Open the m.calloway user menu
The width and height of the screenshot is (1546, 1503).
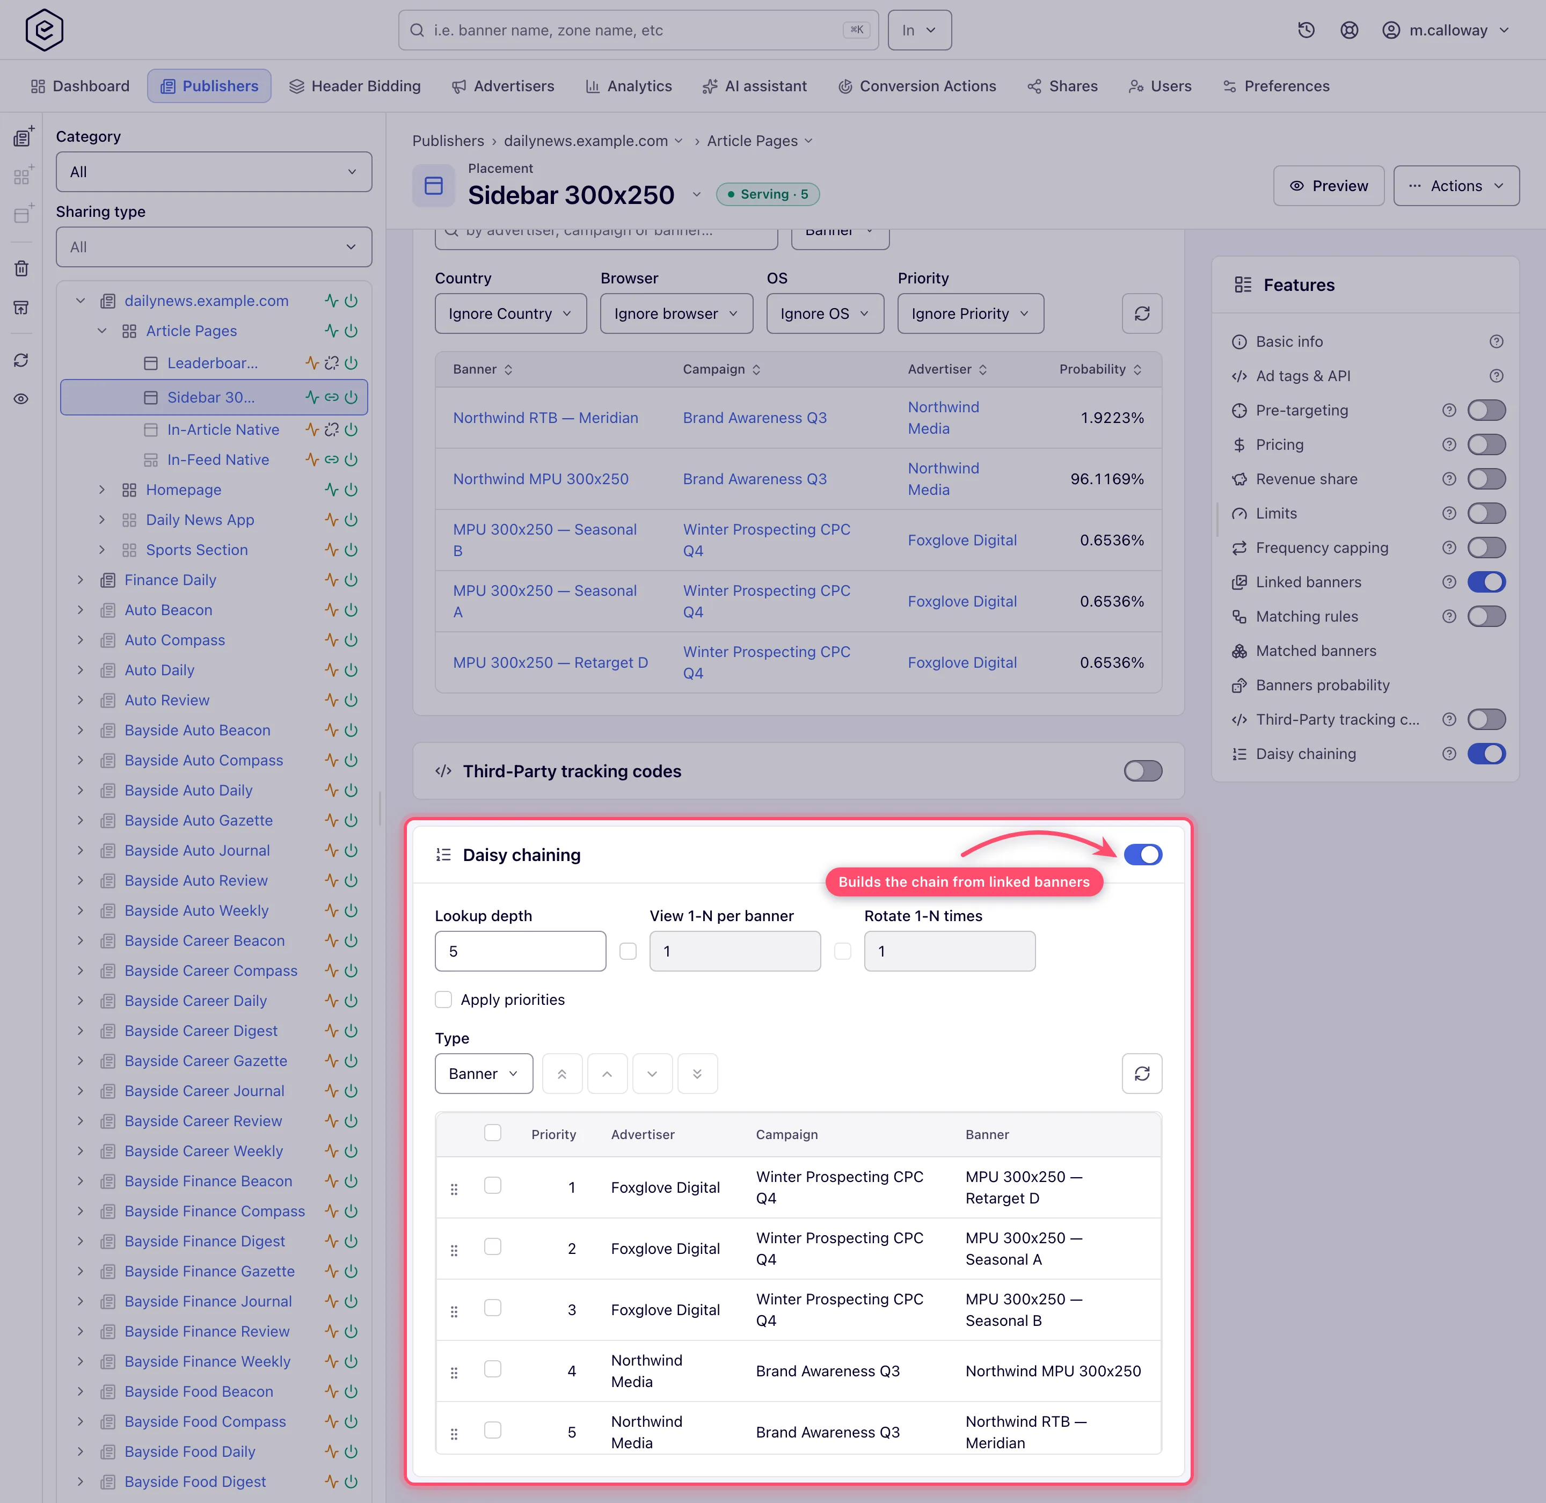[x=1446, y=30]
